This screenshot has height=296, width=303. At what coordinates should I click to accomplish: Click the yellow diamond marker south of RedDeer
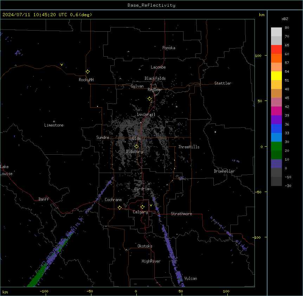[150, 99]
